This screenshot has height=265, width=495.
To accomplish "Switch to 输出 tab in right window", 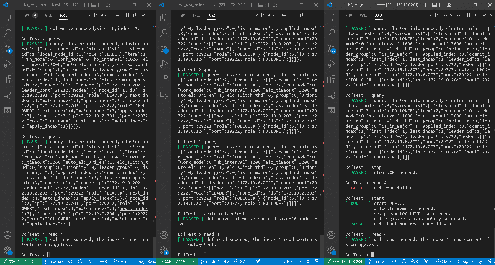I will coord(364,15).
